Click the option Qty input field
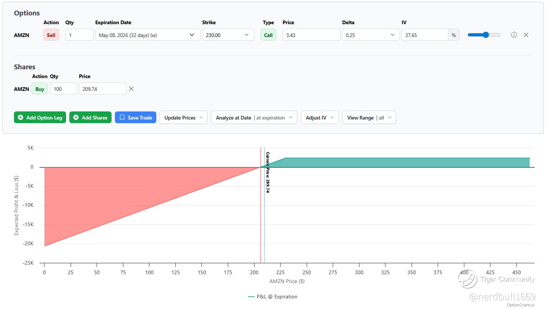This screenshot has height=309, width=546. click(x=79, y=35)
